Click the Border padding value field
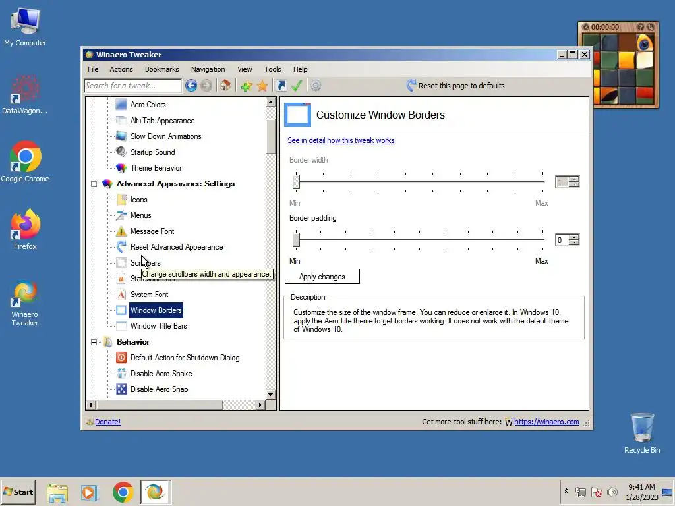Image resolution: width=675 pixels, height=506 pixels. pos(562,240)
